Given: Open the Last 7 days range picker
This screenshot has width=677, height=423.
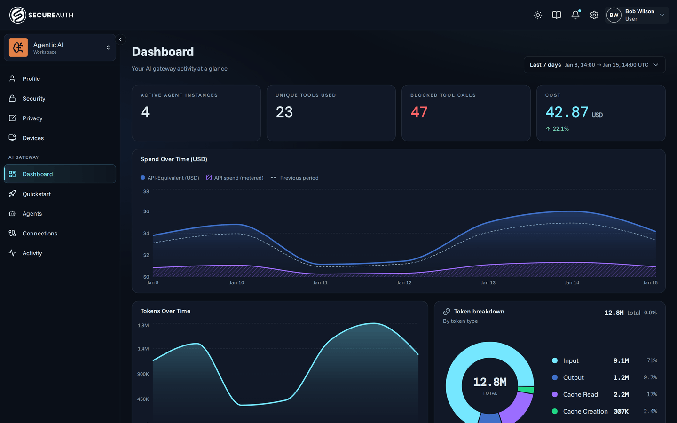Looking at the screenshot, I should click(x=594, y=65).
